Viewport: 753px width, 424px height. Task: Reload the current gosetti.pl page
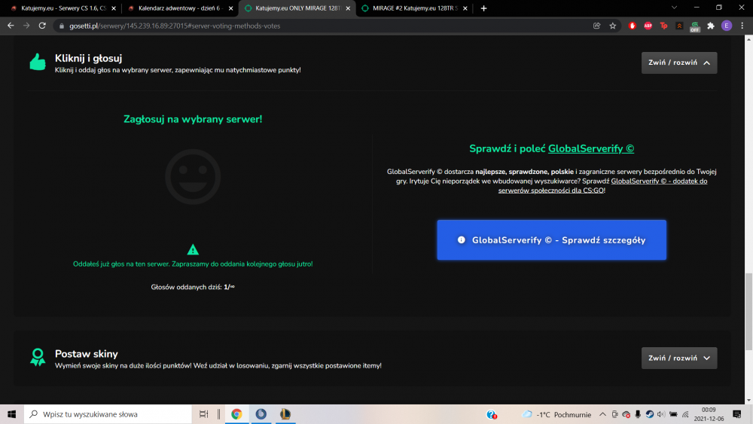tap(42, 26)
